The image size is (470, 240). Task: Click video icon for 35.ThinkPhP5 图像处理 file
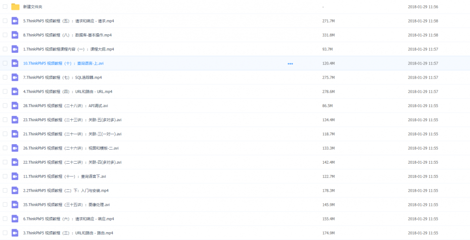click(15, 204)
